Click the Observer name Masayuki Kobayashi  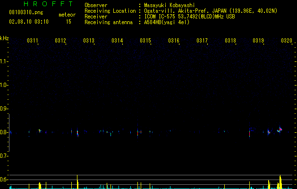(x=170, y=5)
